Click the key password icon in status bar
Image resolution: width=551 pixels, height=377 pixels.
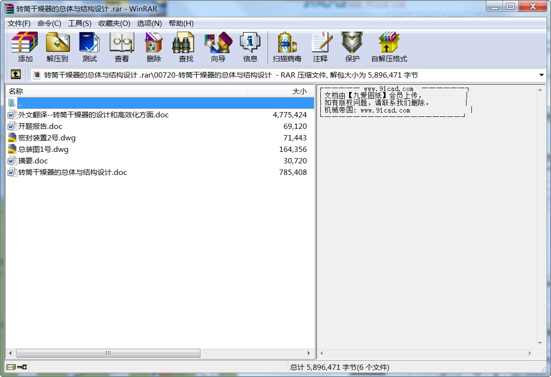coord(22,367)
